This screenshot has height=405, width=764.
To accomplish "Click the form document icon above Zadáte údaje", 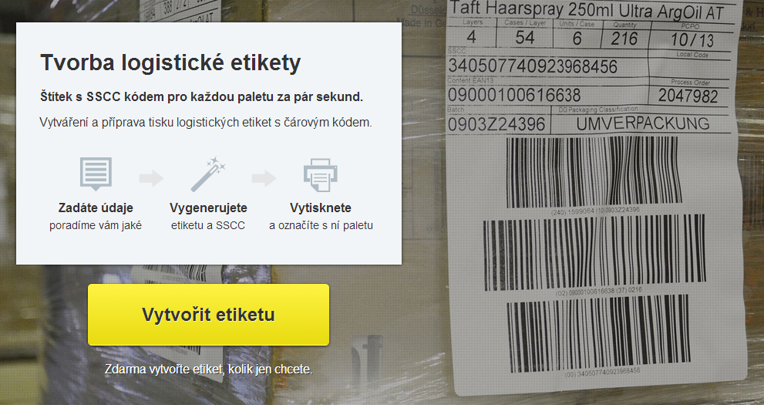I will (96, 174).
